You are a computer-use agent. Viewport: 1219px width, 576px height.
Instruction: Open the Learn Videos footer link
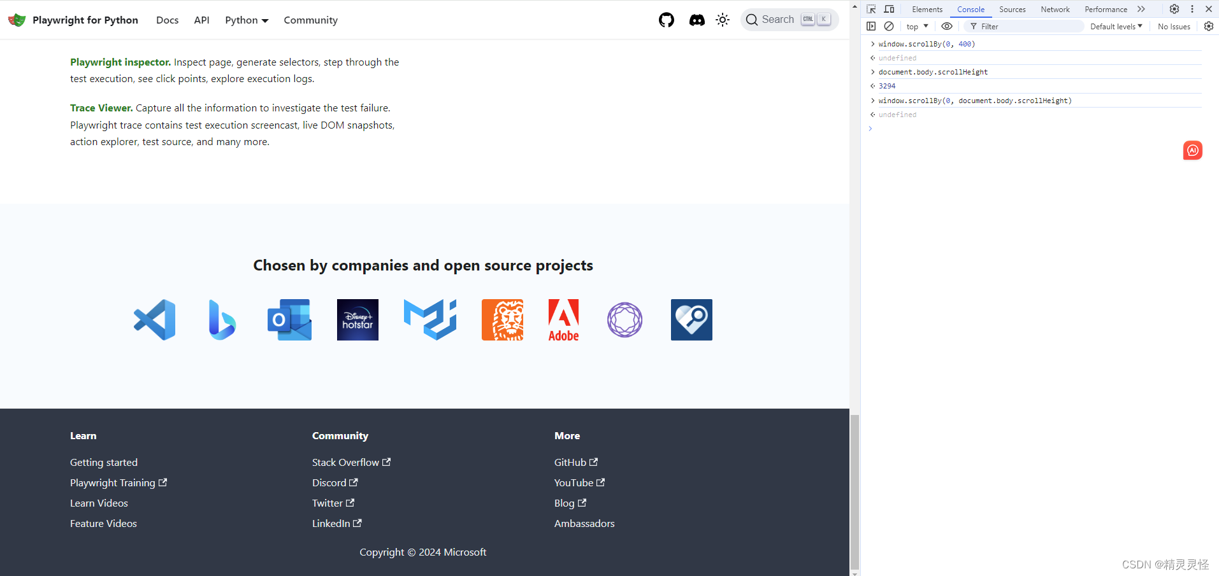99,503
